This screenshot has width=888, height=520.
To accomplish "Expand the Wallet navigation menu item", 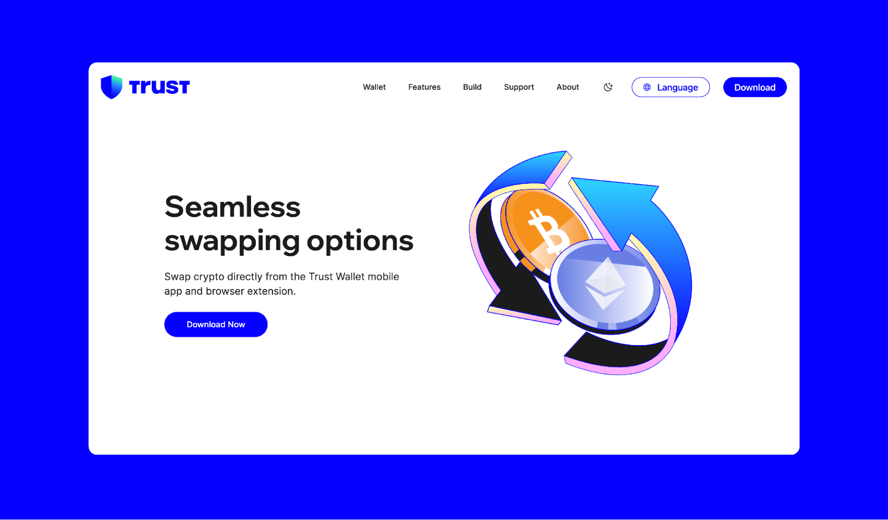I will point(374,87).
